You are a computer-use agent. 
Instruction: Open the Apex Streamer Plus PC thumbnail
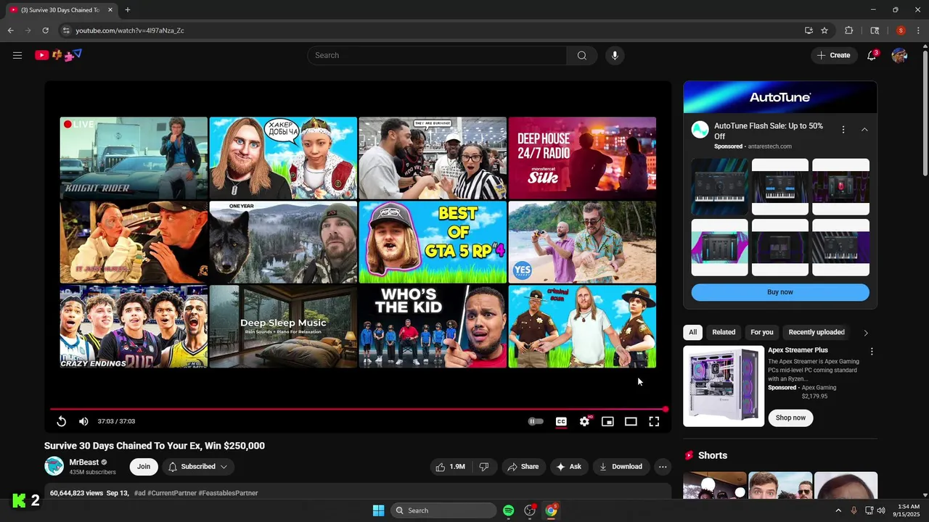pyautogui.click(x=724, y=386)
